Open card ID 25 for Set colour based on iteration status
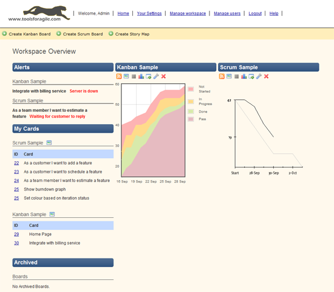The image size is (334, 292). pyautogui.click(x=16, y=198)
